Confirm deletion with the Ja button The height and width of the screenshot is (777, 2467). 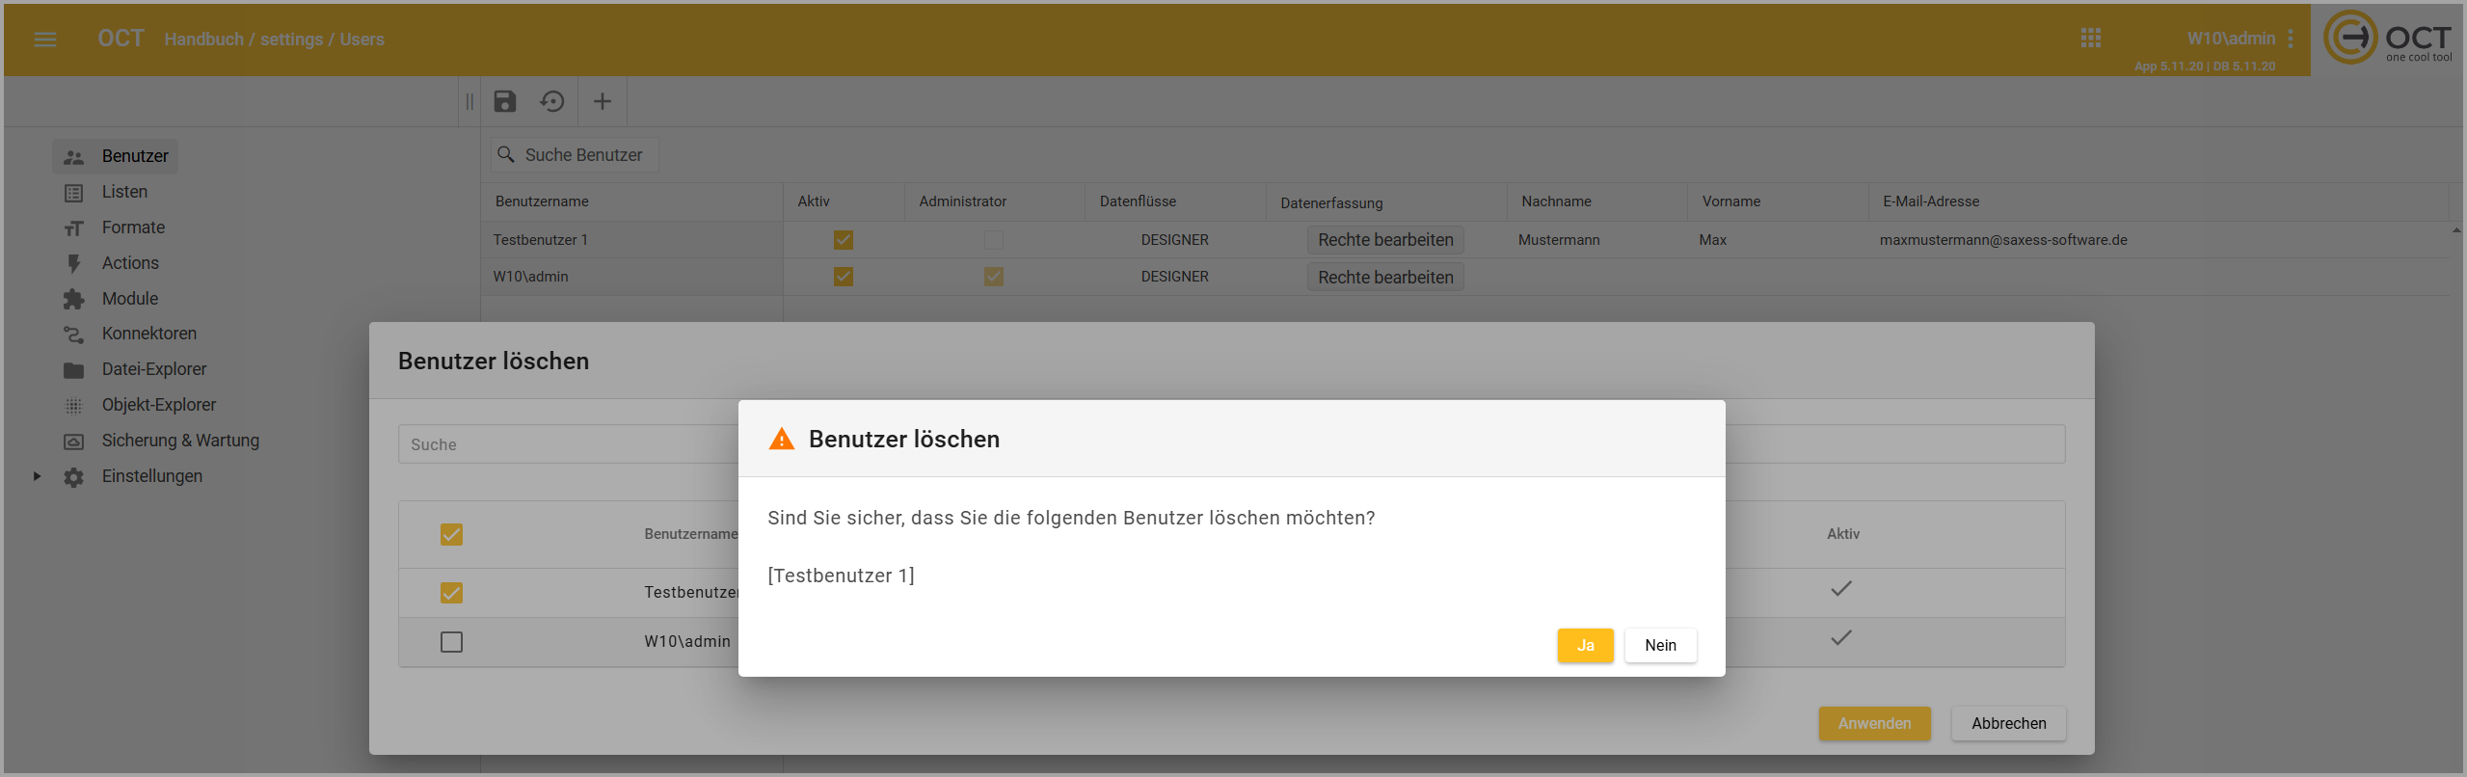pyautogui.click(x=1585, y=646)
